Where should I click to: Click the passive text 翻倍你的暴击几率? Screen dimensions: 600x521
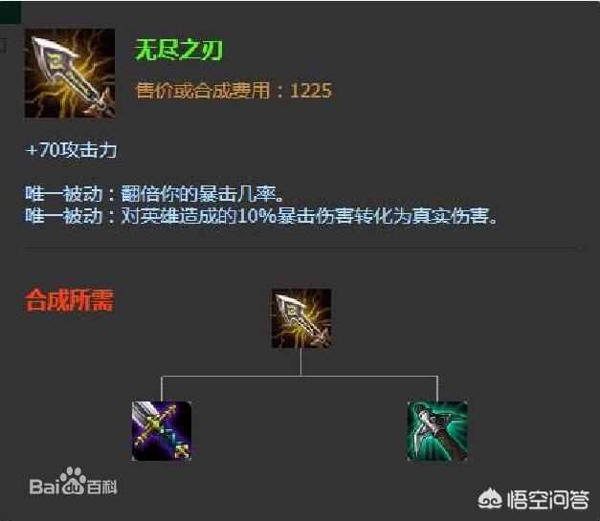point(199,194)
